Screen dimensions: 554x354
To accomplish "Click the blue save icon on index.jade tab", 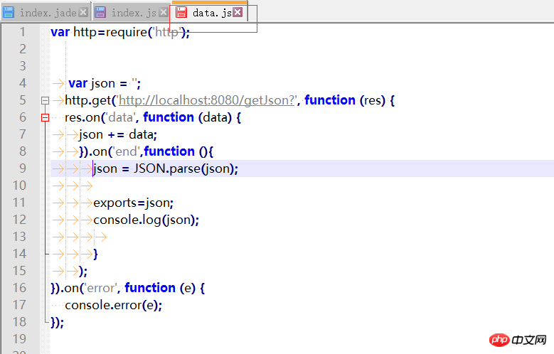I will (8, 12).
